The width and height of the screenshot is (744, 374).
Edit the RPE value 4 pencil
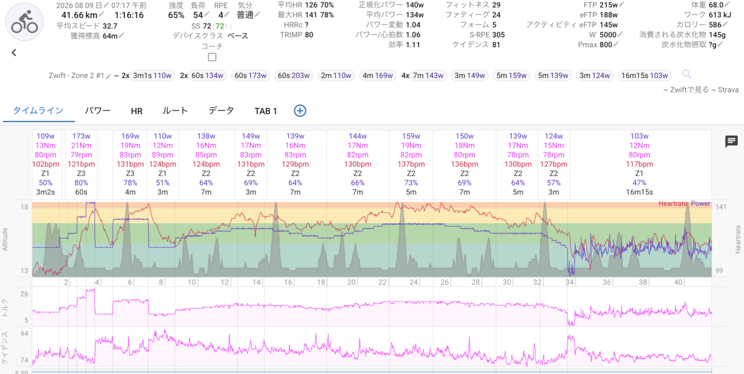[x=228, y=15]
